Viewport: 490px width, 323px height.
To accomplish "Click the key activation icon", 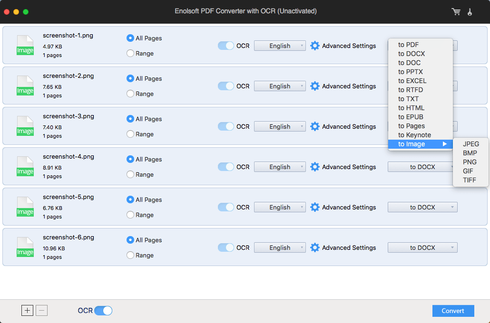I will tap(470, 12).
